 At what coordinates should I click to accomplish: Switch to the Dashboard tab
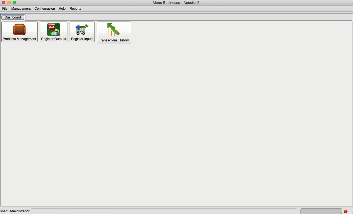tap(13, 17)
